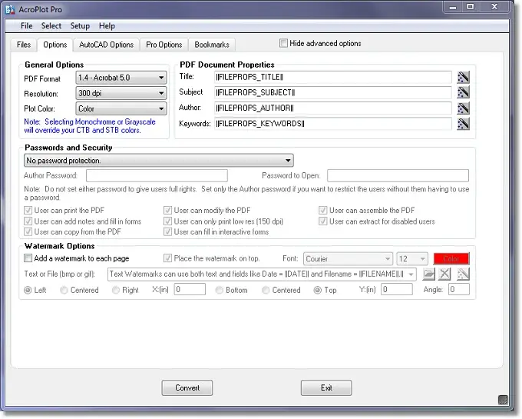This screenshot has height=419, width=522.
Task: Click the Author Password field
Action: click(157, 175)
